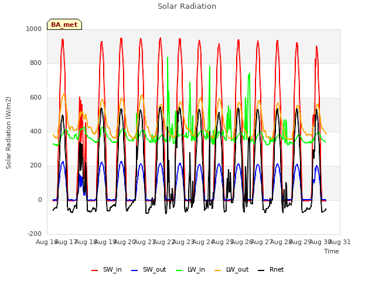Click the 600 y-axis tick label
The width and height of the screenshot is (375, 281).
pyautogui.click(x=36, y=98)
